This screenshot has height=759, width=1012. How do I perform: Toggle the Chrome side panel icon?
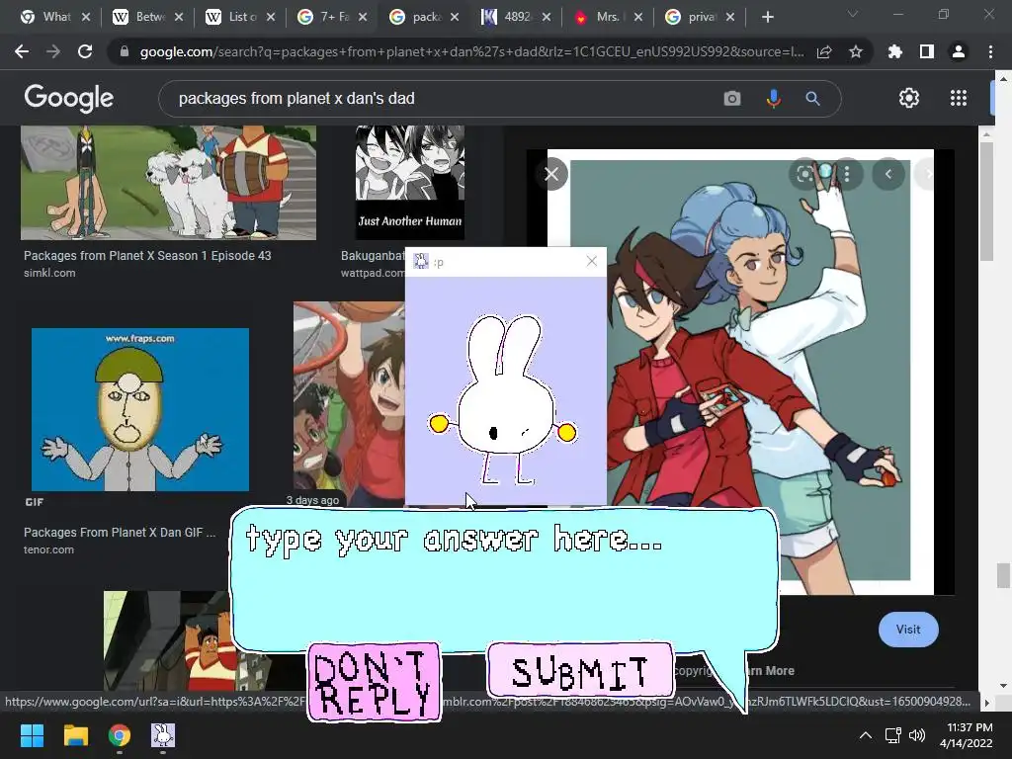coord(927,51)
